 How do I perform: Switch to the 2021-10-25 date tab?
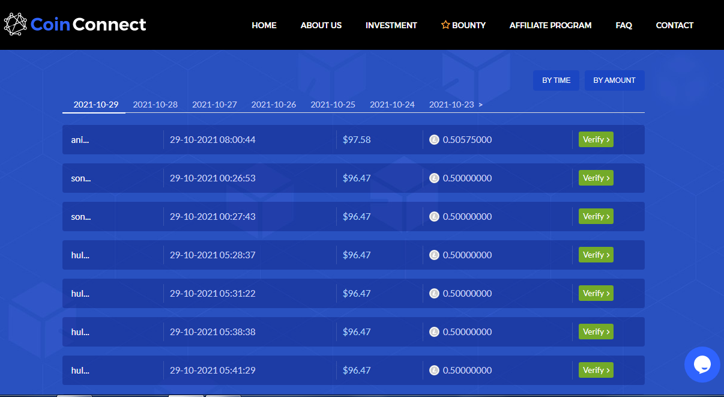333,105
